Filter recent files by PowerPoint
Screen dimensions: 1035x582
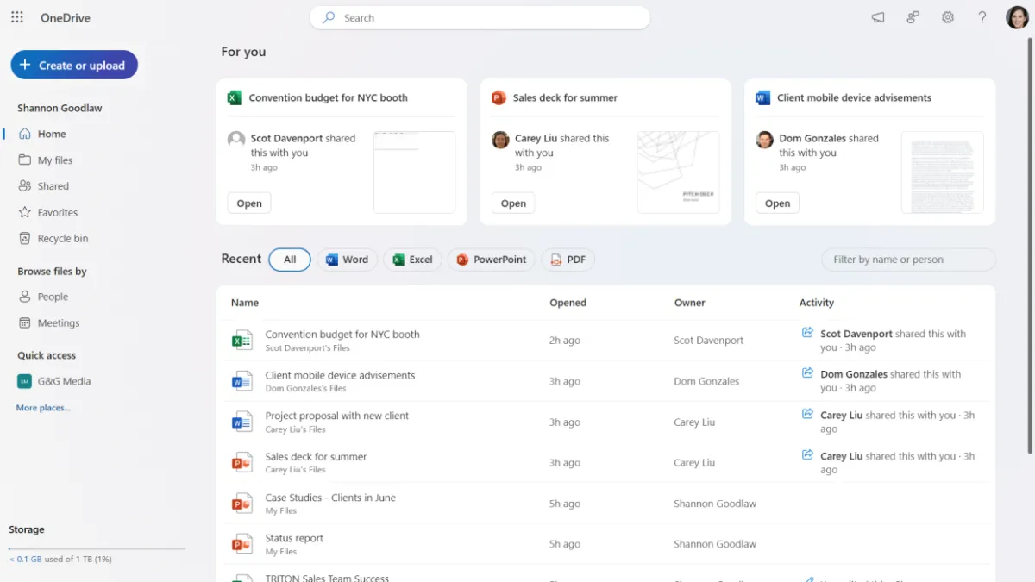click(491, 260)
